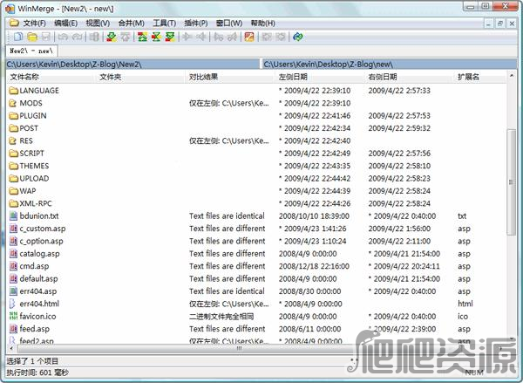Select the default.asp file row
Image resolution: width=523 pixels, height=383 pixels.
pos(255,278)
